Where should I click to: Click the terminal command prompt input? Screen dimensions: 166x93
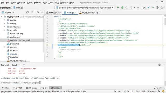(40, 83)
